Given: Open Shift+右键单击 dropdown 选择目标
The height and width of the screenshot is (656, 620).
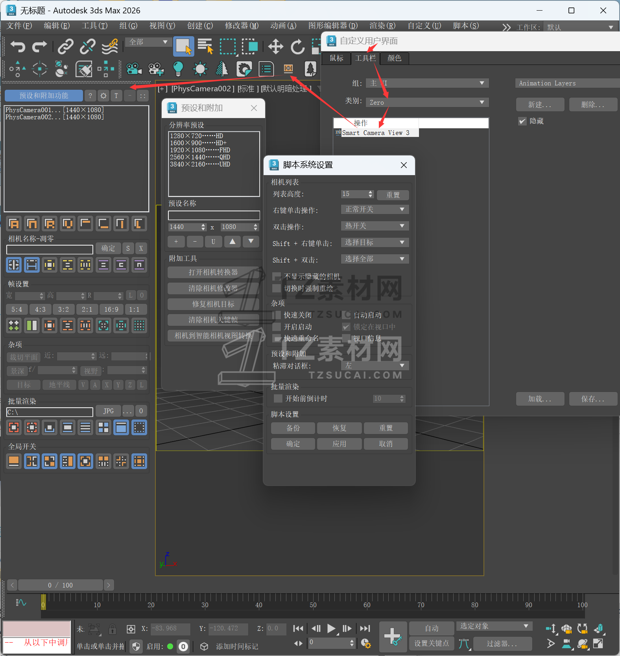Looking at the screenshot, I should (375, 242).
